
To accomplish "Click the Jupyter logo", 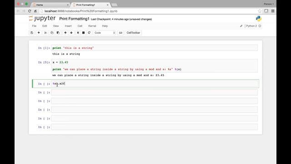I will point(42,18).
